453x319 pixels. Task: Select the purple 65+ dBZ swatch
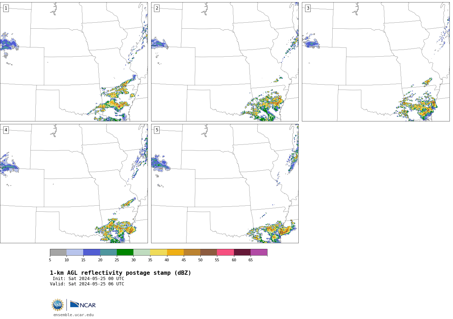pyautogui.click(x=259, y=252)
